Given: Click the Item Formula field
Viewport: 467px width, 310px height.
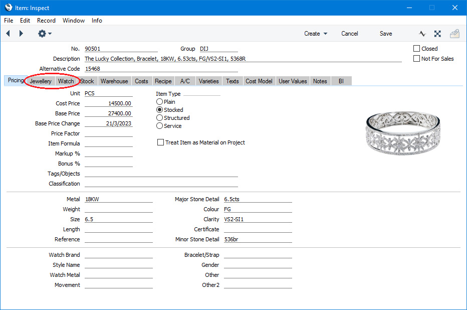Looking at the screenshot, I should tap(108, 143).
